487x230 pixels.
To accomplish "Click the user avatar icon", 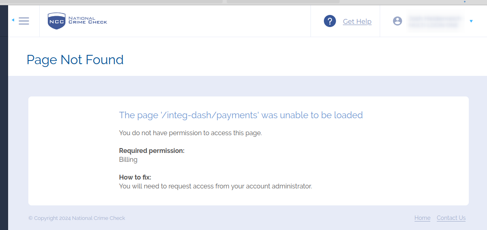I will (x=398, y=21).
